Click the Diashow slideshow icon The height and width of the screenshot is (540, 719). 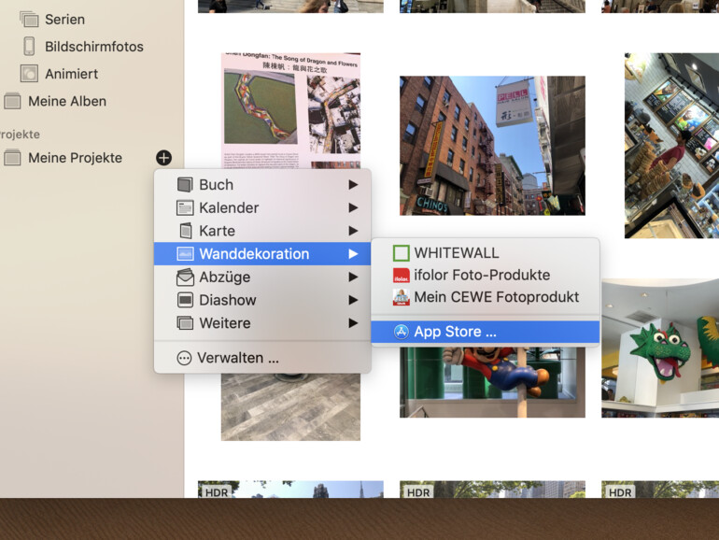pos(185,300)
